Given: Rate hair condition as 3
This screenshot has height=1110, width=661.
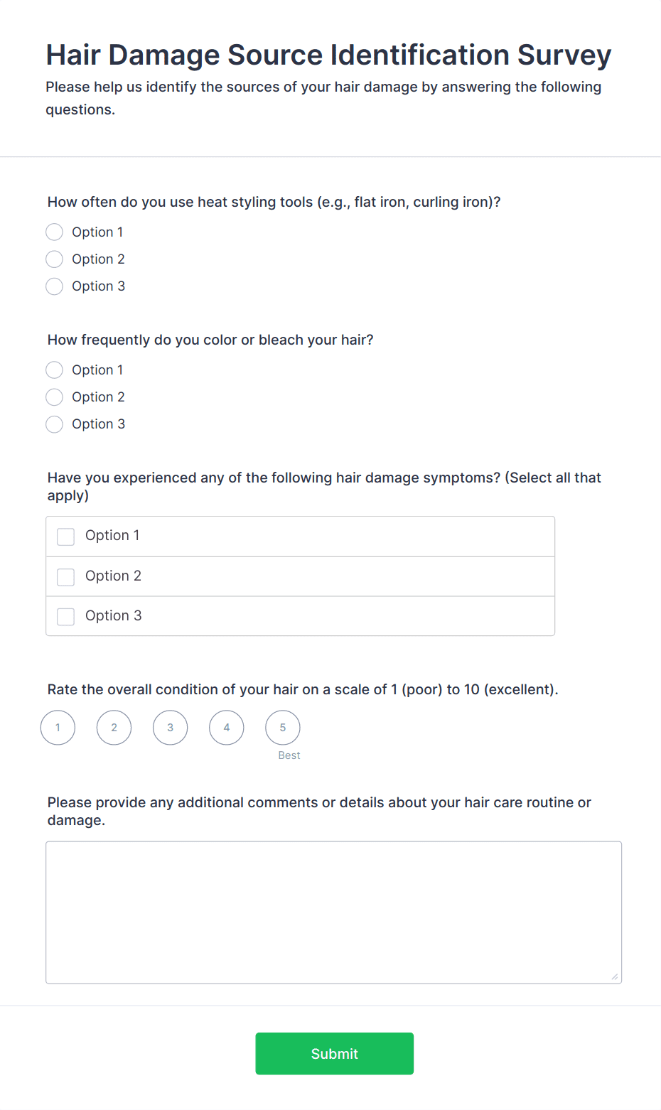Looking at the screenshot, I should pos(170,727).
